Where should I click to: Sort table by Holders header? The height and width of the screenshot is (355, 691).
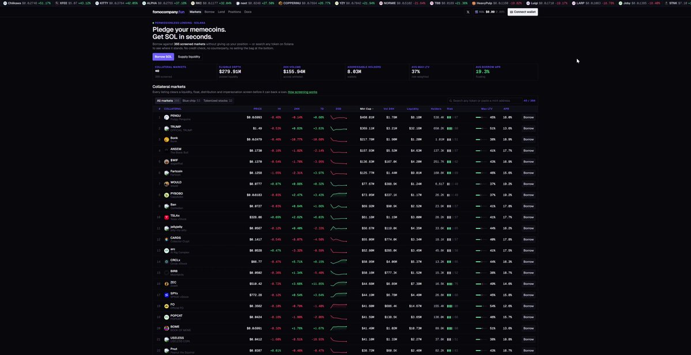pyautogui.click(x=436, y=109)
